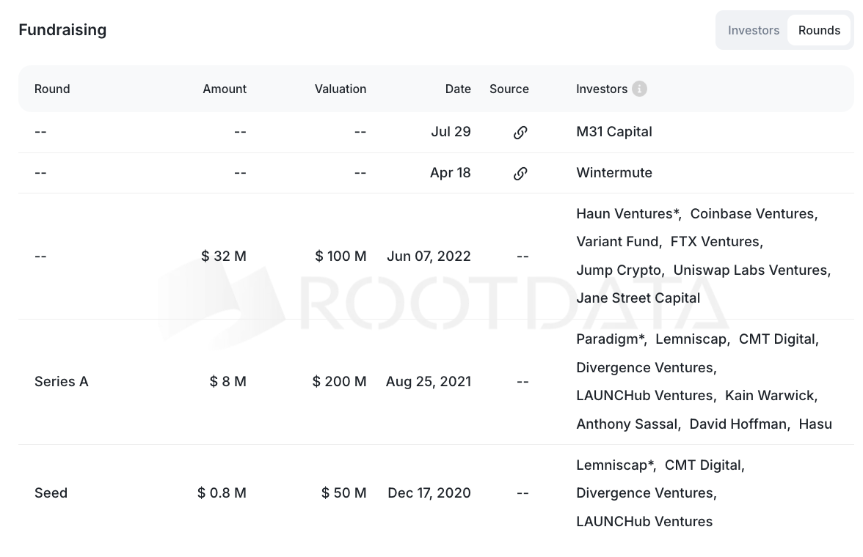Viewport: 863px width, 557px height.
Task: Open LAUNCHub Ventures in Seed row
Action: point(644,521)
